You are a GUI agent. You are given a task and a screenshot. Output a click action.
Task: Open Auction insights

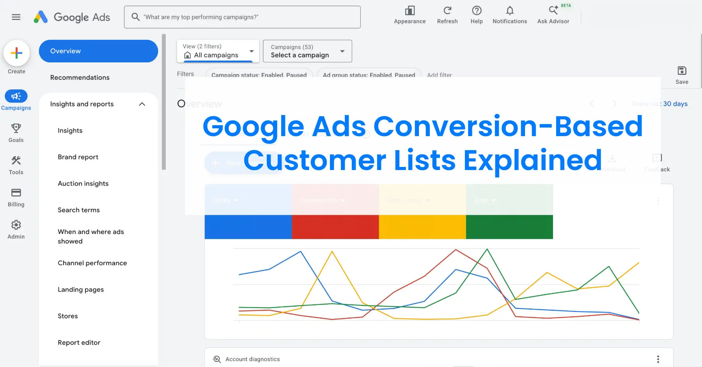coord(83,184)
